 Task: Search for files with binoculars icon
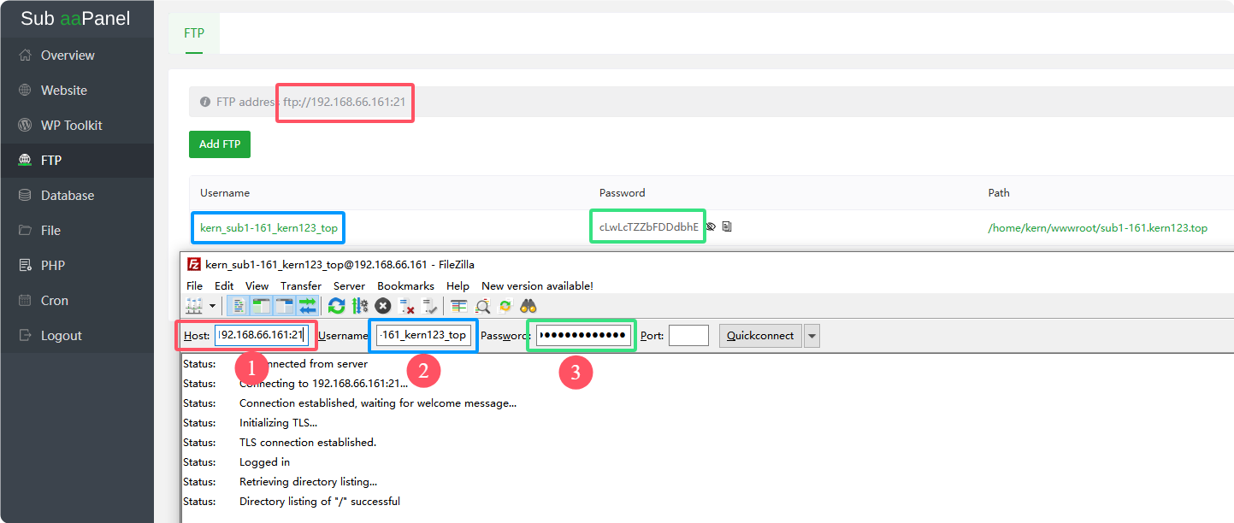pos(528,306)
